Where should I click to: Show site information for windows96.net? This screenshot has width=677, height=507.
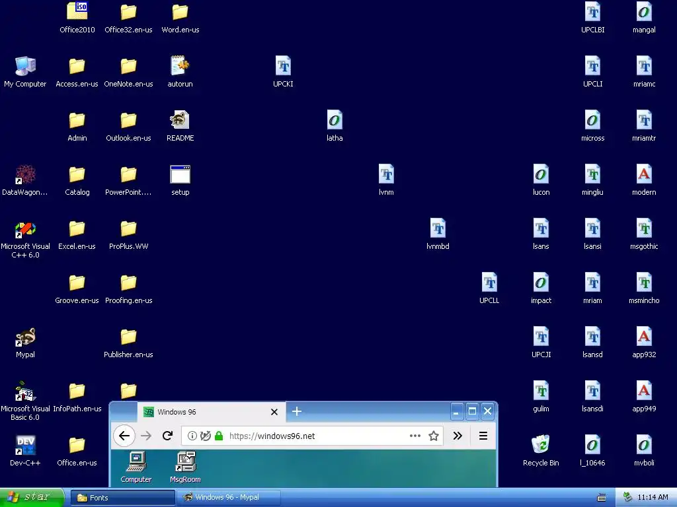[192, 436]
